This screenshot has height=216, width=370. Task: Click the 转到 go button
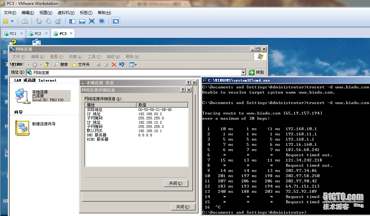[257, 72]
